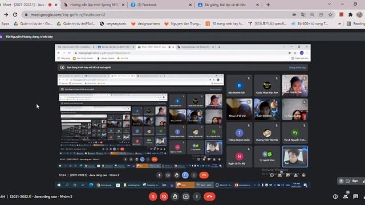Open the zoom magnifier icon in address bar
Image resolution: width=365 pixels, height=205 pixels.
312,15
